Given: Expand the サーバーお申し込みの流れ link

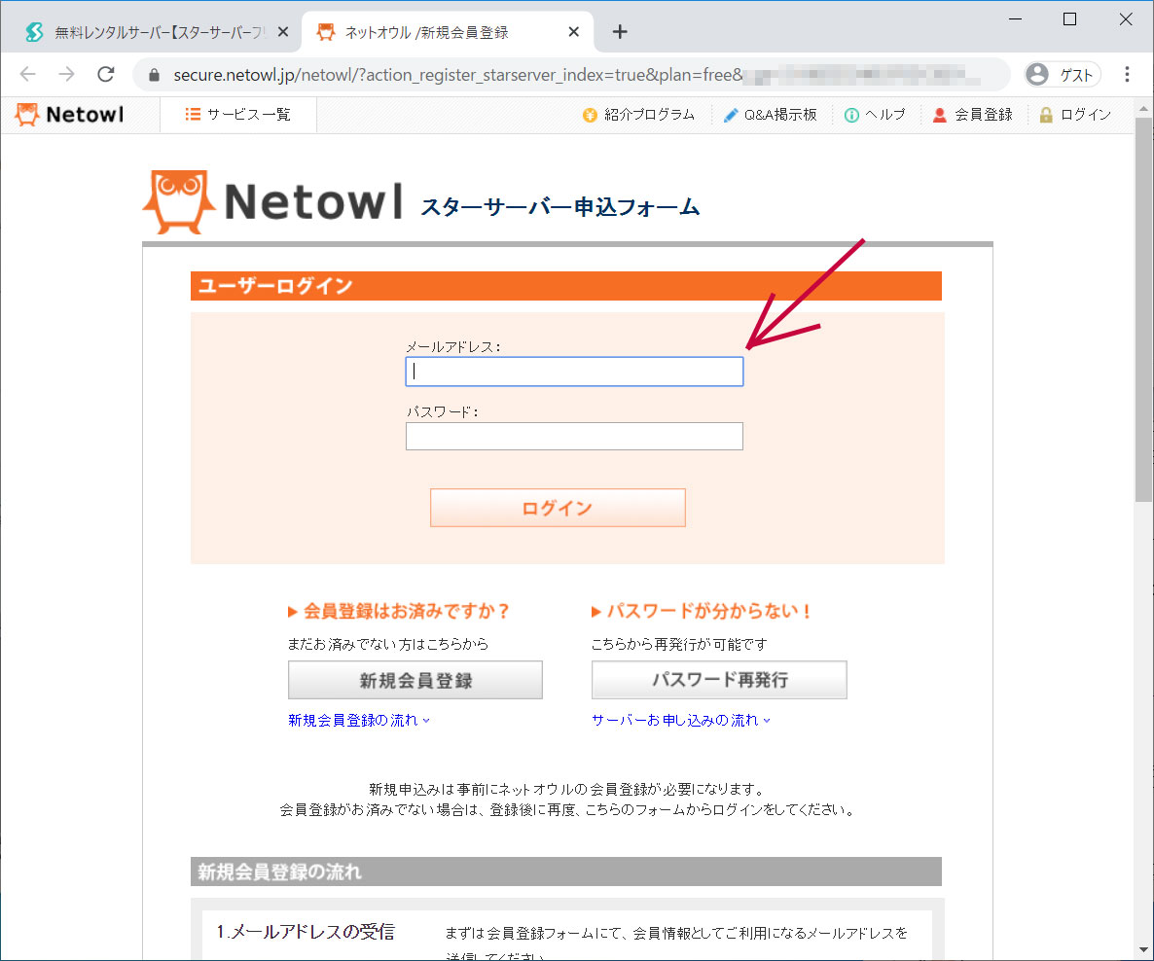Looking at the screenshot, I should [681, 721].
